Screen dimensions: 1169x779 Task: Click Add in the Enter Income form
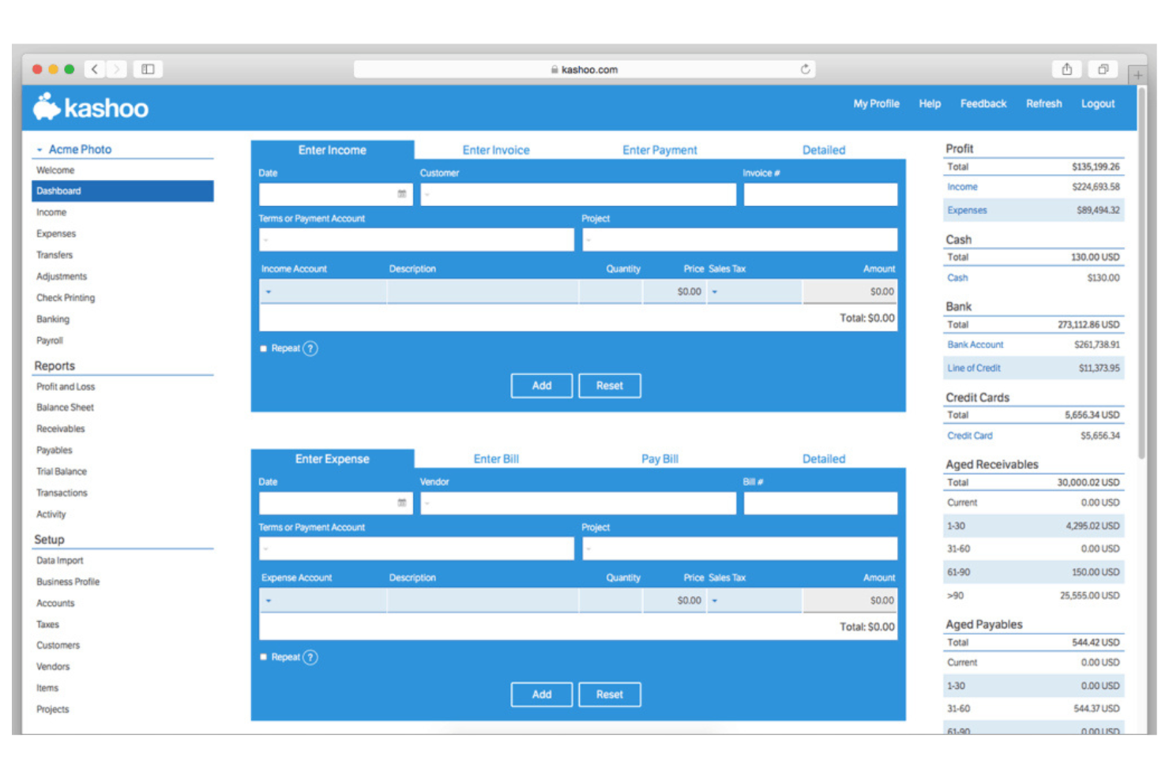click(x=541, y=385)
